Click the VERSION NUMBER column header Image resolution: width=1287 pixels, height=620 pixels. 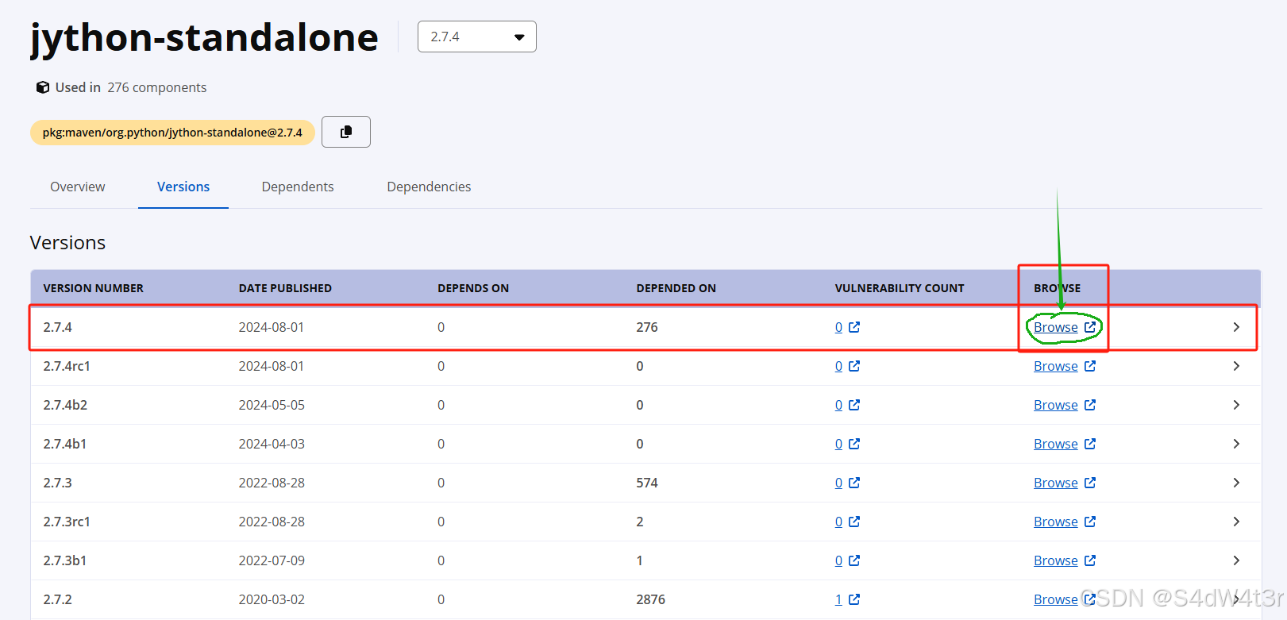(x=93, y=288)
